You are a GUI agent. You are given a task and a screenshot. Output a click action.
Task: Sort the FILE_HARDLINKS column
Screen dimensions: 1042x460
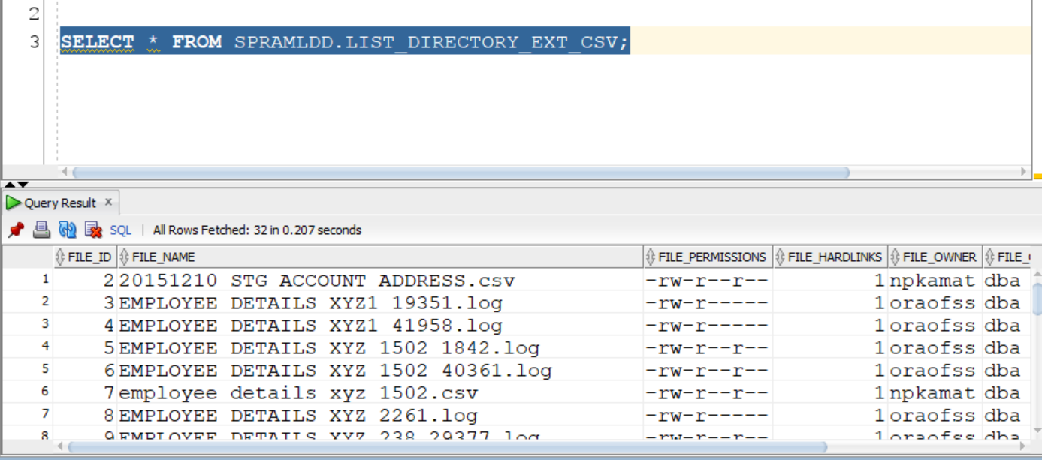click(x=833, y=257)
